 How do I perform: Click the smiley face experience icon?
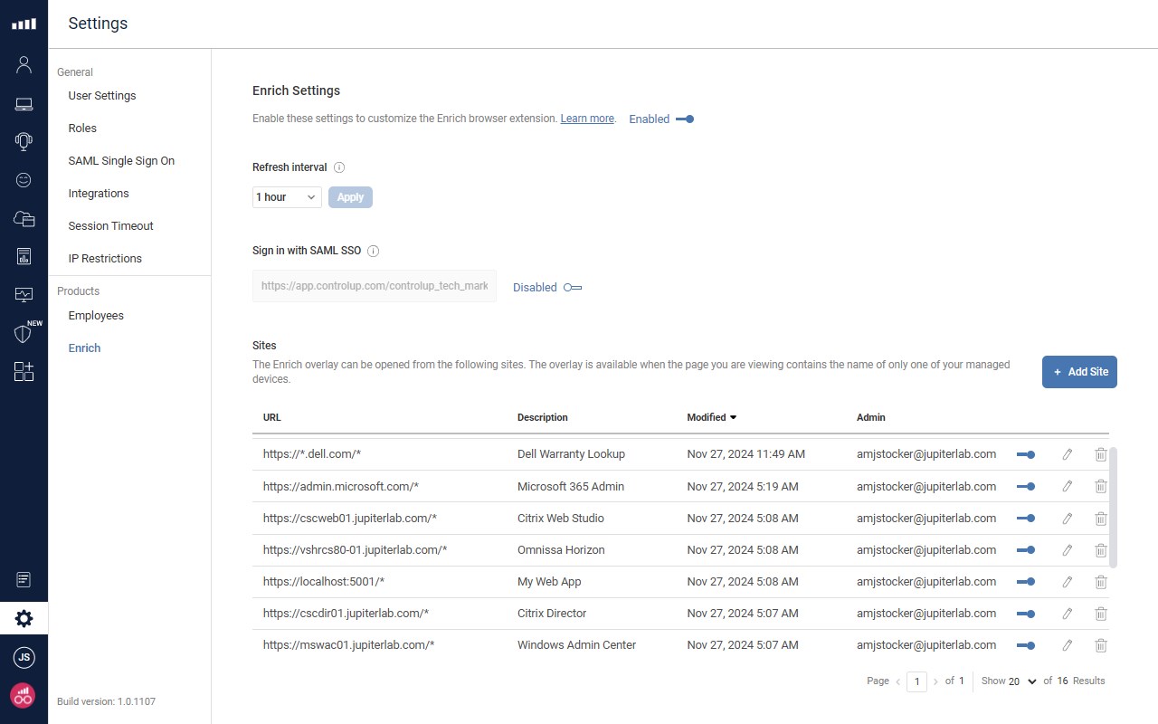pyautogui.click(x=24, y=180)
